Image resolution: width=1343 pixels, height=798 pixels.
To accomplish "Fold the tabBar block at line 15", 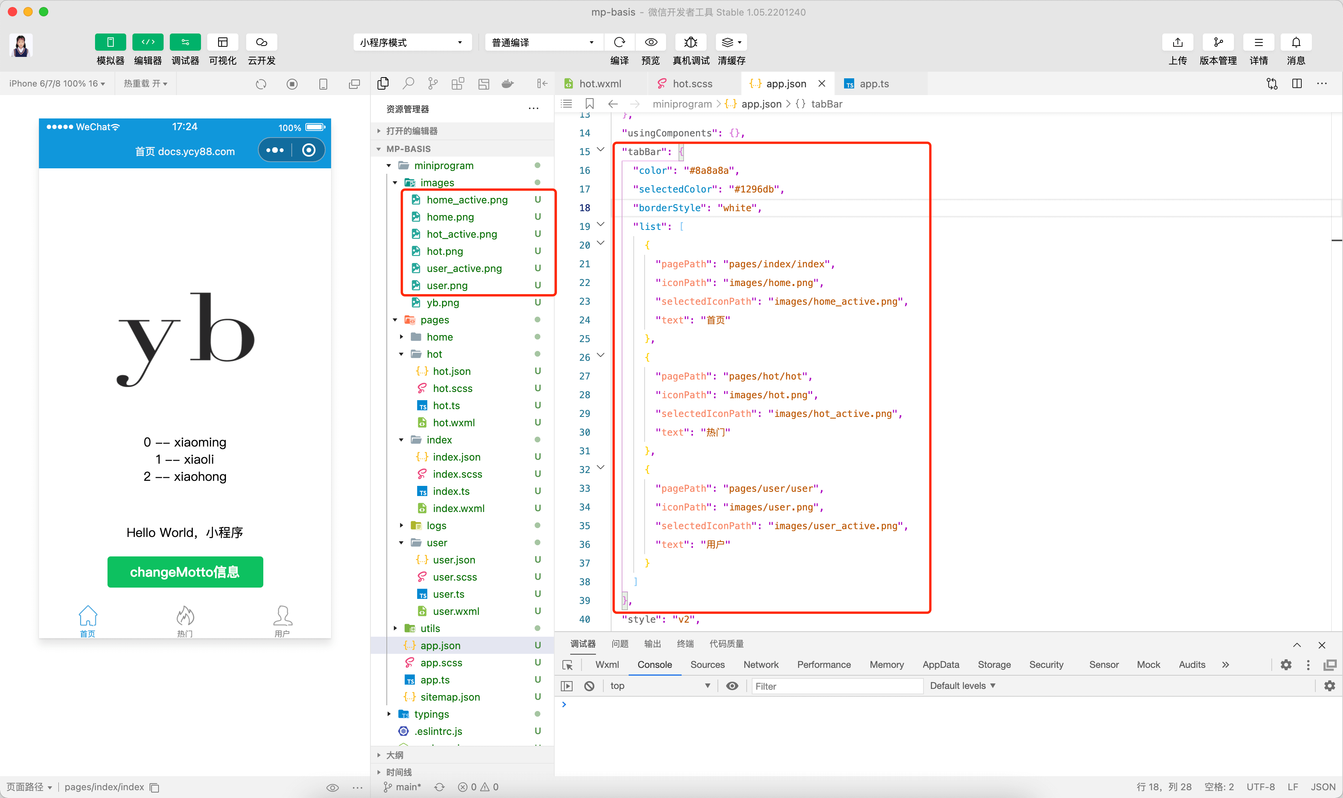I will pos(600,150).
